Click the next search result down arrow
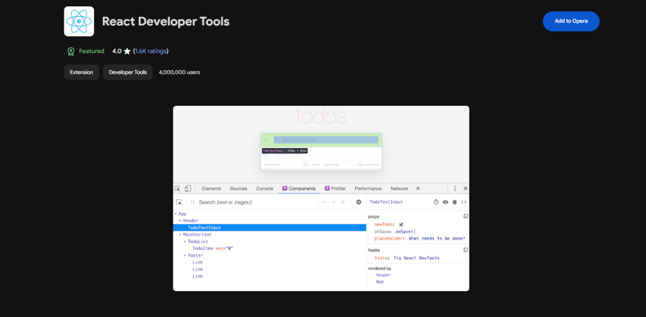The image size is (646, 317). click(x=334, y=202)
